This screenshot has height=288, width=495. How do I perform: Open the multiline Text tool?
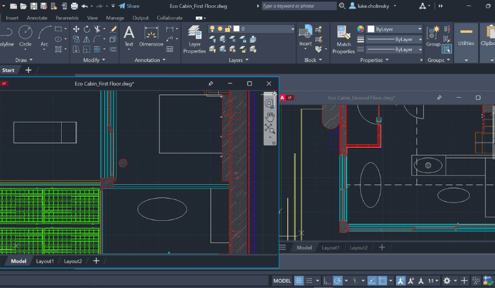pyautogui.click(x=129, y=36)
